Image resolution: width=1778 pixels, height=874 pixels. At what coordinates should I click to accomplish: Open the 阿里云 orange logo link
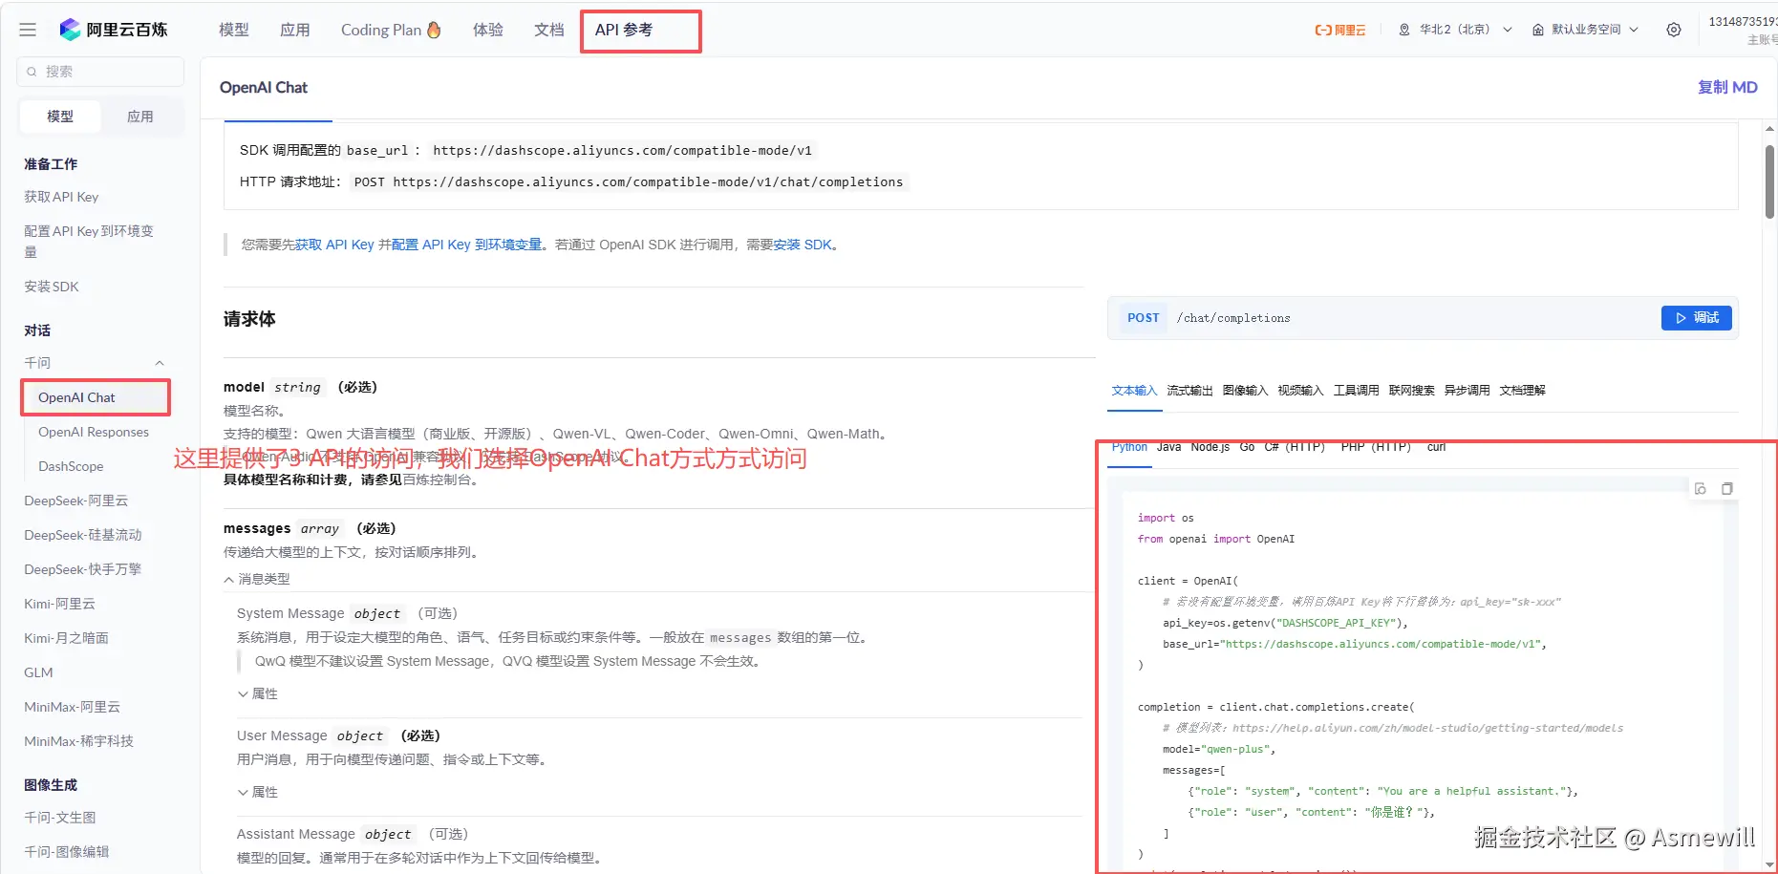[1340, 30]
